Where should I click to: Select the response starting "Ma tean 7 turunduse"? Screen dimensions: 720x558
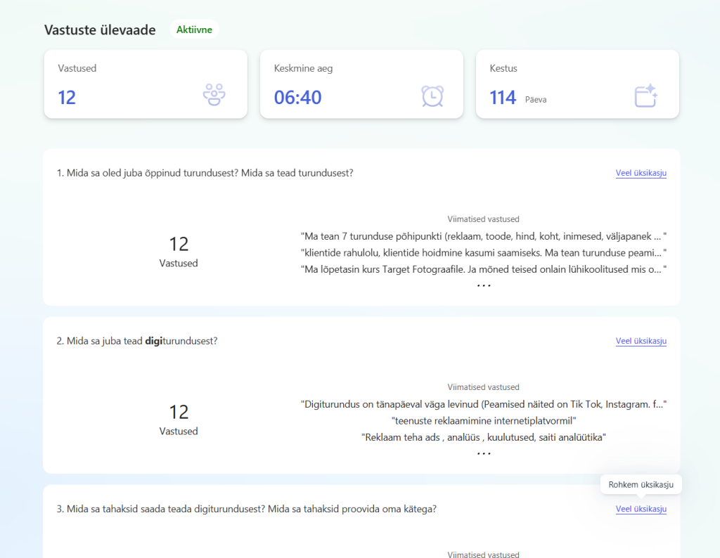coord(483,236)
